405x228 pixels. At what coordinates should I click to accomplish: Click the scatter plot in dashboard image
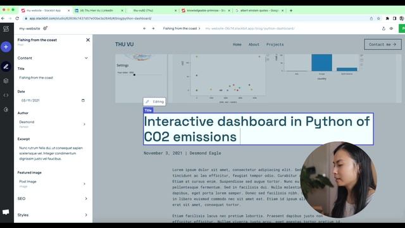(x=228, y=75)
